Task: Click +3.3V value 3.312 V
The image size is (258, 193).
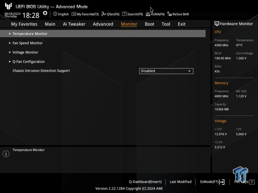Action: tap(220, 147)
